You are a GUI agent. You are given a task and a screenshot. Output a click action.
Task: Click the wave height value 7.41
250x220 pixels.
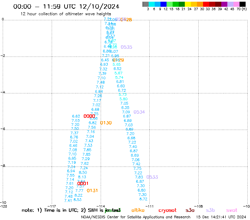pos(68,200)
